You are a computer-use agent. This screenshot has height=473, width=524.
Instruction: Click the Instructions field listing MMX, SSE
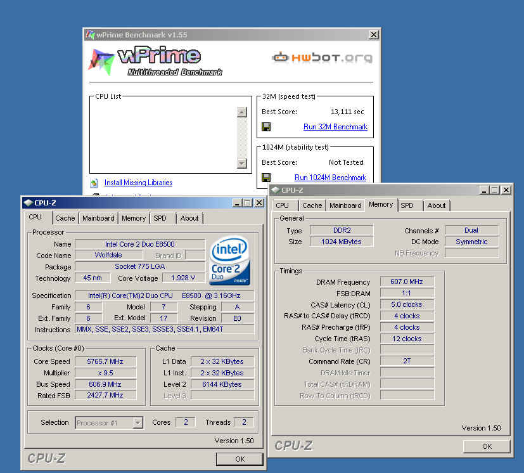[164, 330]
